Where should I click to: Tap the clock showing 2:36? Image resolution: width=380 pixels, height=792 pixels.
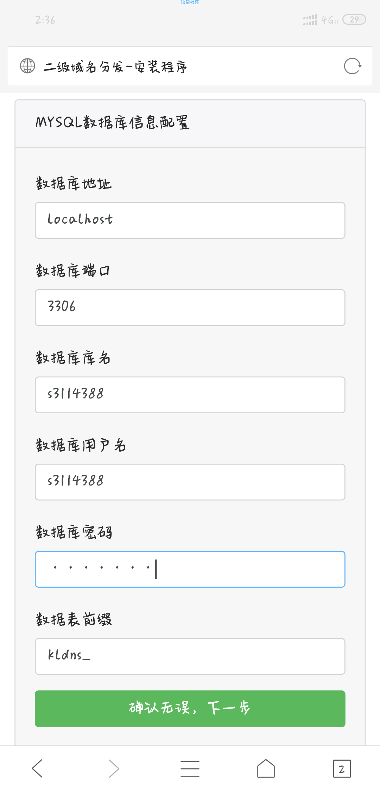click(x=45, y=20)
